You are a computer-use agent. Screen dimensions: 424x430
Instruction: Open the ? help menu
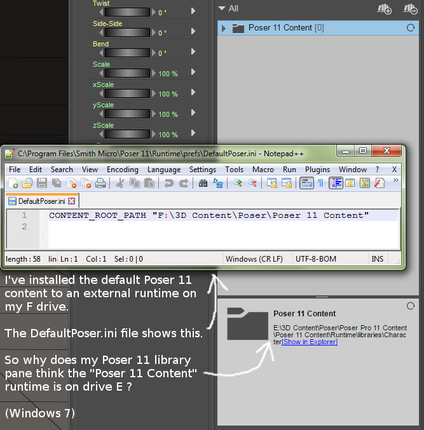tap(378, 170)
